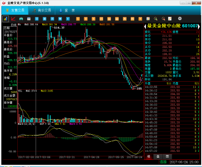Select the 细 detail tab below trades
This screenshot has height=167, width=202.
pyautogui.click(x=148, y=156)
